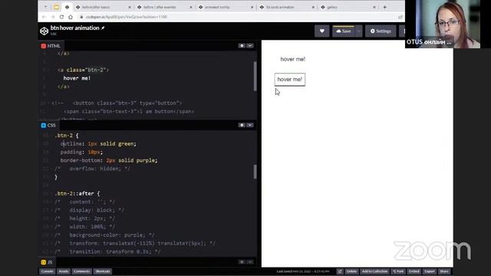Open CSS editor settings gear

[242, 125]
